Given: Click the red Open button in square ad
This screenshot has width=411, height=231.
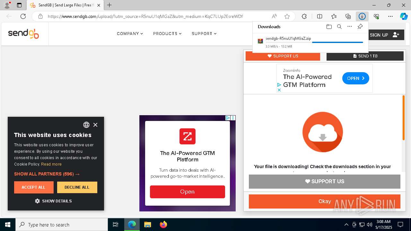Looking at the screenshot, I should tap(188, 192).
